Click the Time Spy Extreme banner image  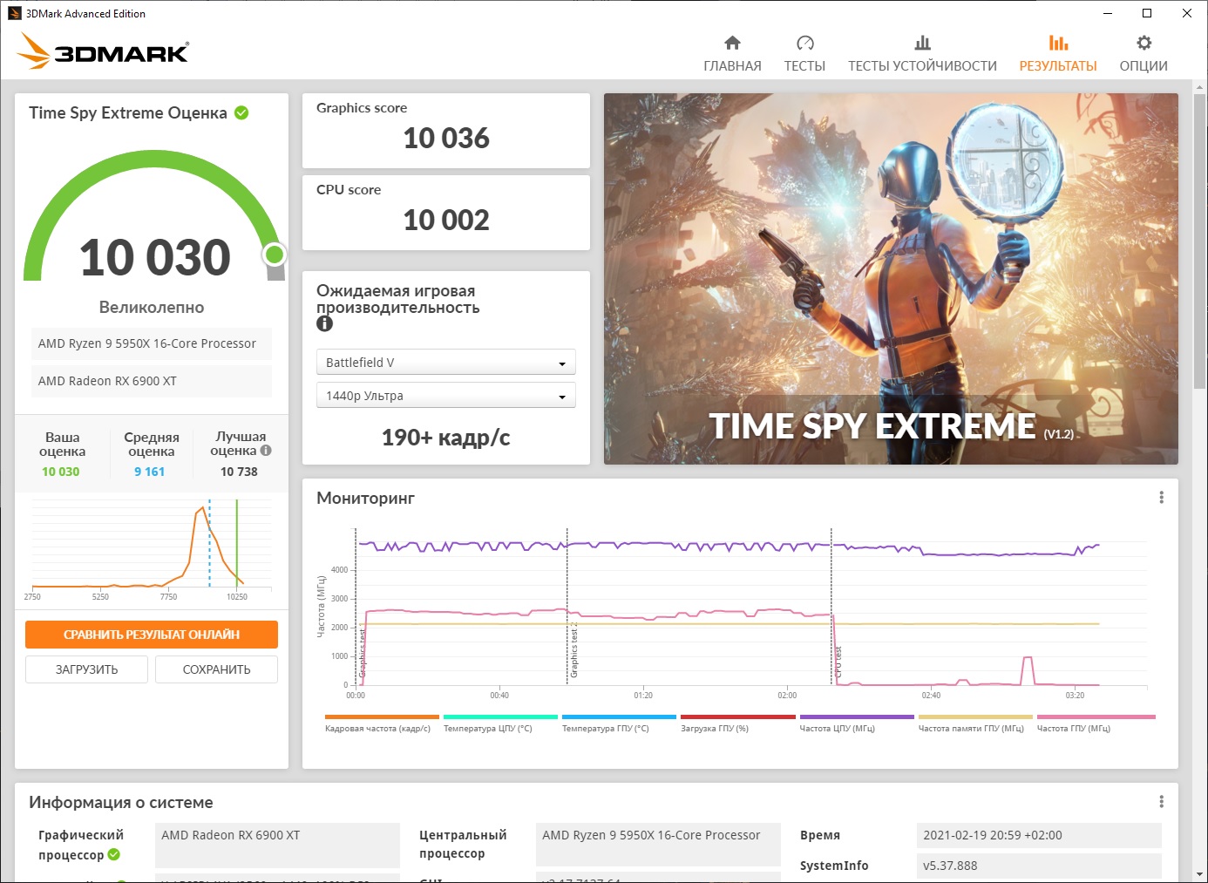click(x=891, y=279)
